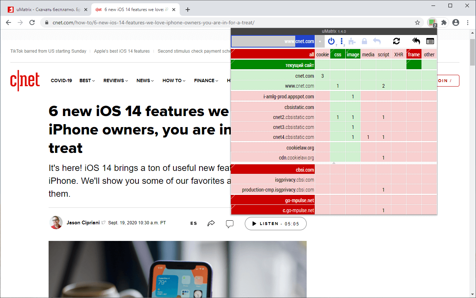Expand the REVIEWS navigation menu
This screenshot has width=476, height=298.
point(116,81)
